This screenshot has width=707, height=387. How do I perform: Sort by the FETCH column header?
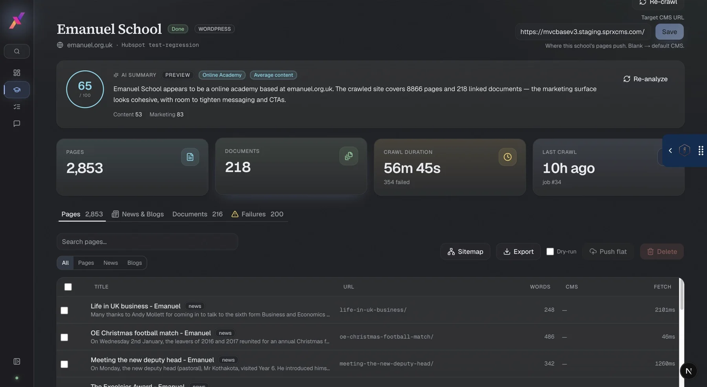pos(663,287)
